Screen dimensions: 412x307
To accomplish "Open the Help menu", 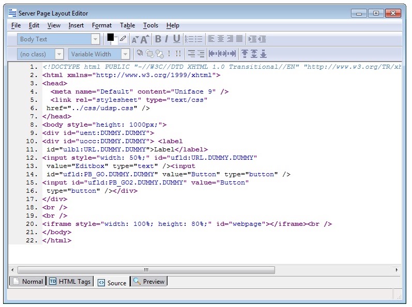I will 173,25.
